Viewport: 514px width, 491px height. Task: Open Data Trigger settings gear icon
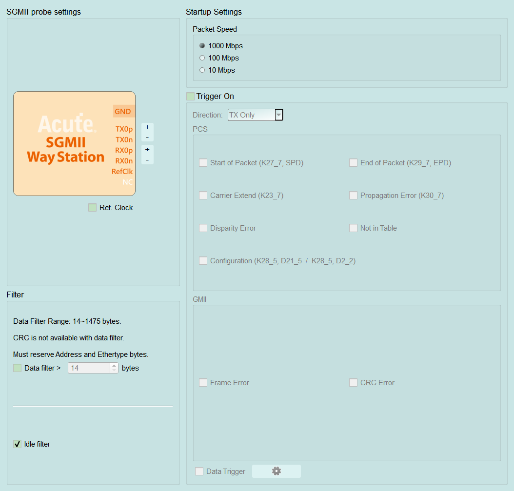coord(277,471)
